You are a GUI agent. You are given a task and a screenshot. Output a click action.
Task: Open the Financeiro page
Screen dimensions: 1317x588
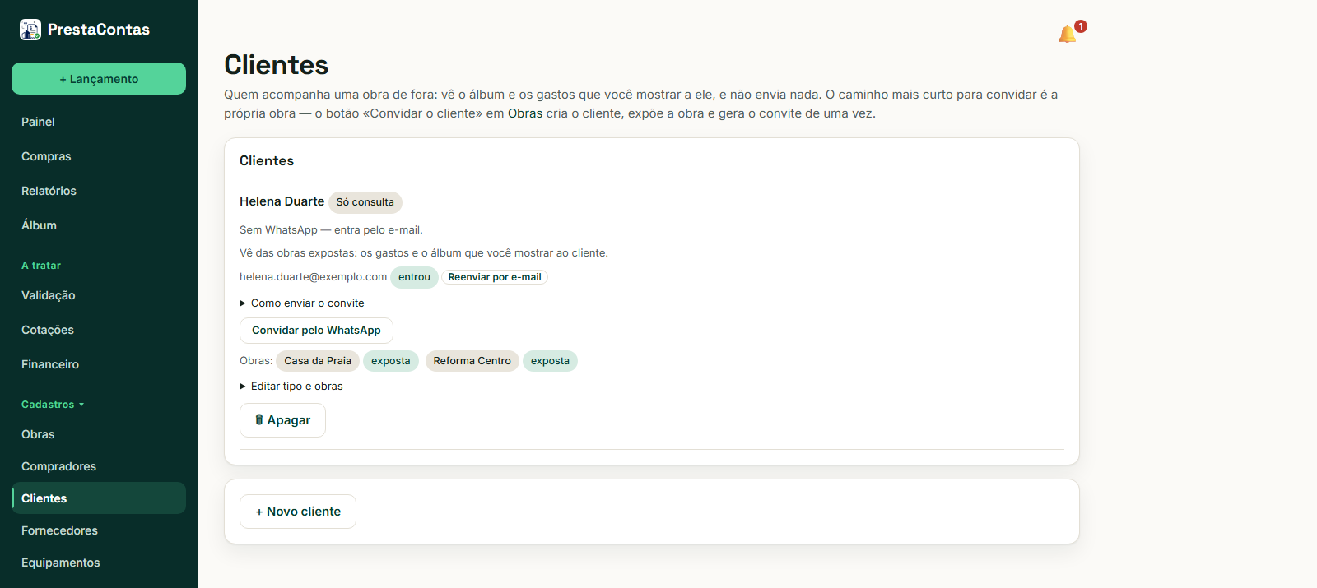pos(99,364)
